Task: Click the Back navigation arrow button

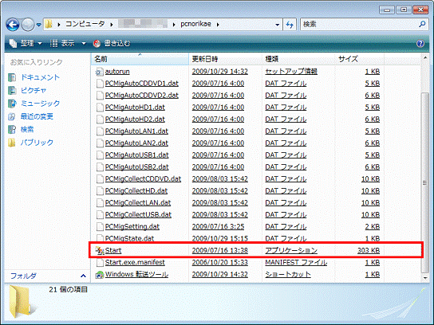Action: (x=13, y=25)
